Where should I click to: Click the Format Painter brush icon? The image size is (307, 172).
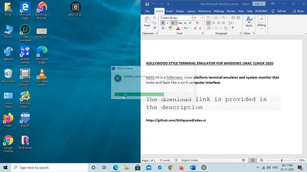click(x=154, y=28)
